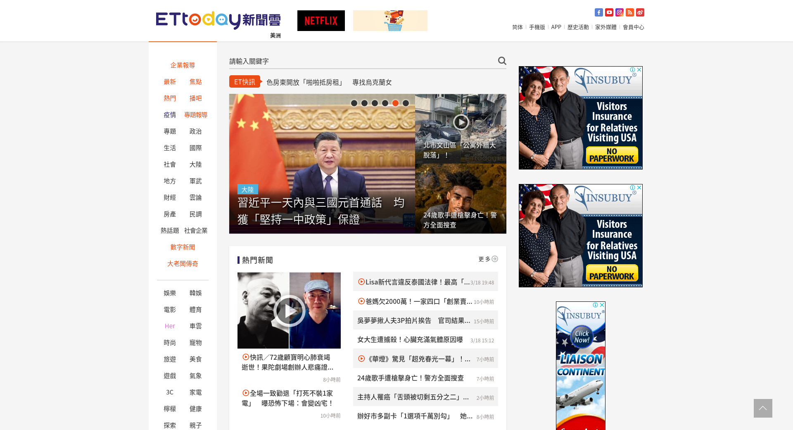Select the third carousel slide dot
This screenshot has width=793, height=430.
375,103
